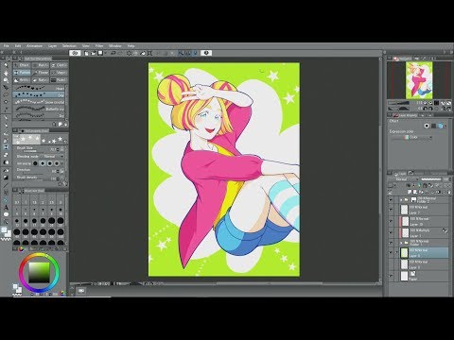The height and width of the screenshot is (340, 454).
Task: Expand the Folder 2 layer folder
Action: [401, 199]
